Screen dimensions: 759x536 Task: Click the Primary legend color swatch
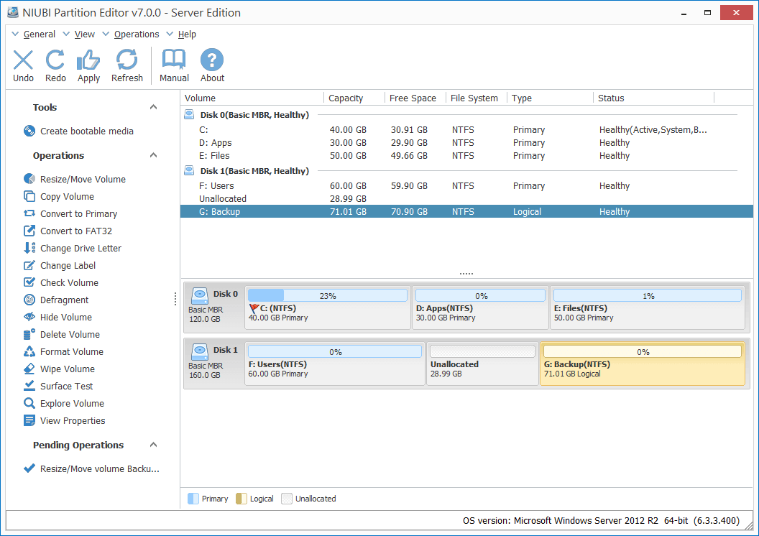(x=193, y=499)
